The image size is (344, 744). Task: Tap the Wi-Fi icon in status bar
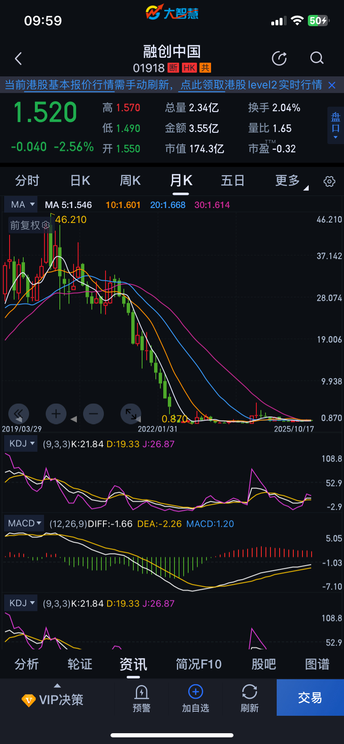pyautogui.click(x=297, y=20)
